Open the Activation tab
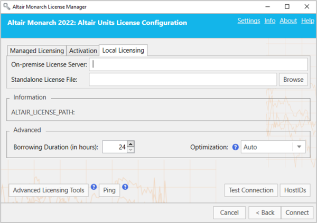Screen dimensions: 317x223 83,51
